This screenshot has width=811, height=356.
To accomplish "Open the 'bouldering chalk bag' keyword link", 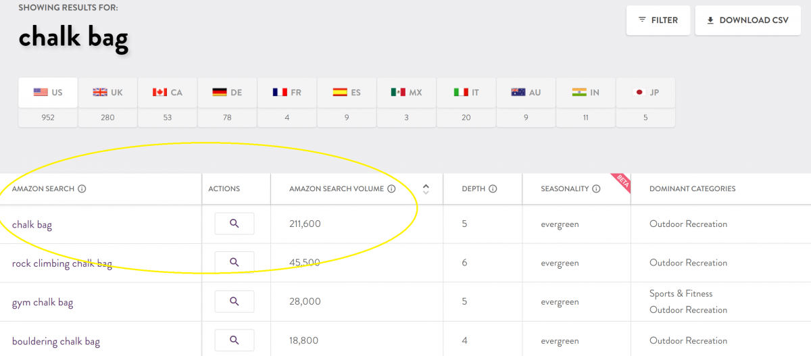I will pos(56,341).
